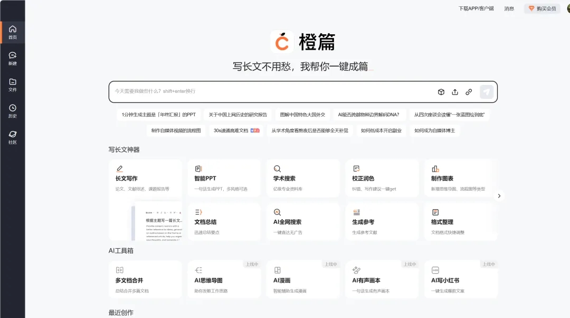Open 消息 in the top bar
570x318 pixels.
(x=509, y=8)
